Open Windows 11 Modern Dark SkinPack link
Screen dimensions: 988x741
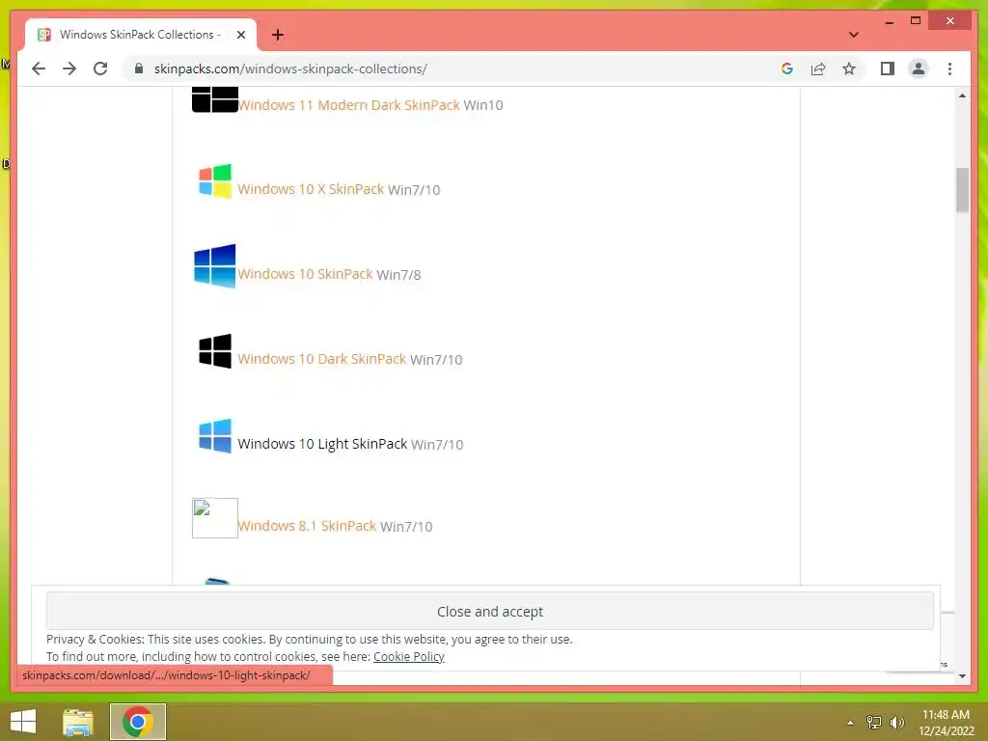click(x=348, y=104)
